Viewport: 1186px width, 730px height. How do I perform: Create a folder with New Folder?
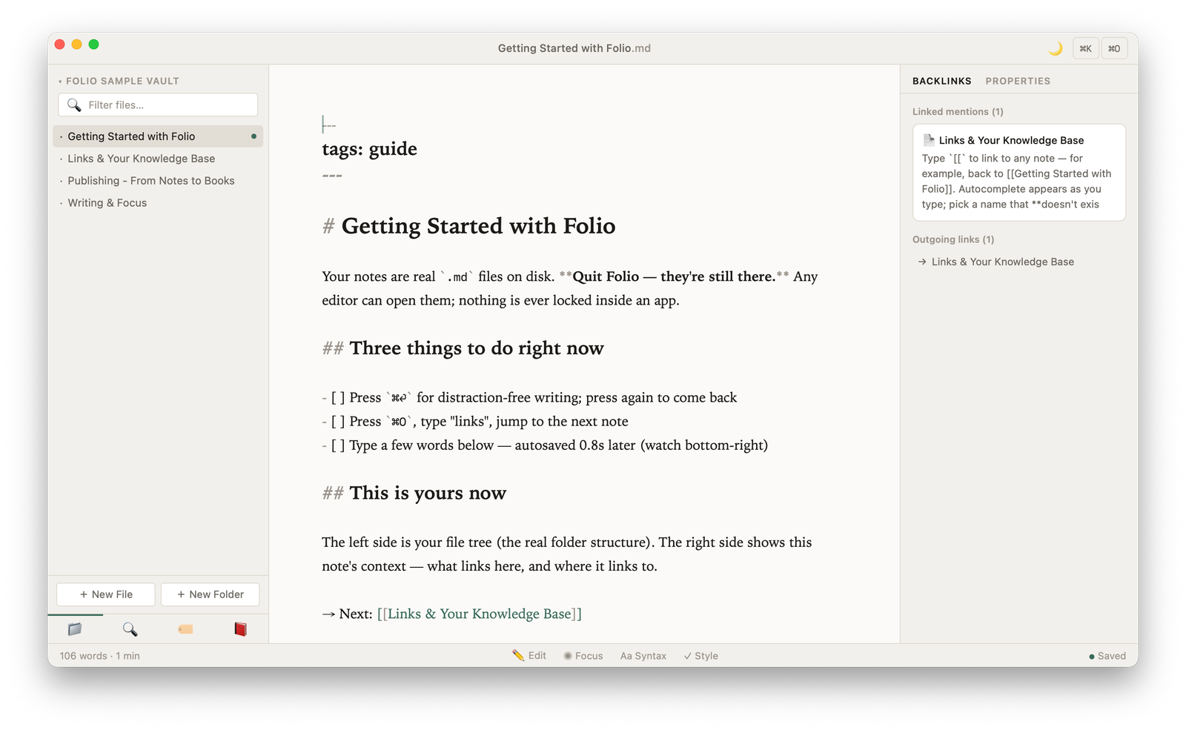pos(210,594)
